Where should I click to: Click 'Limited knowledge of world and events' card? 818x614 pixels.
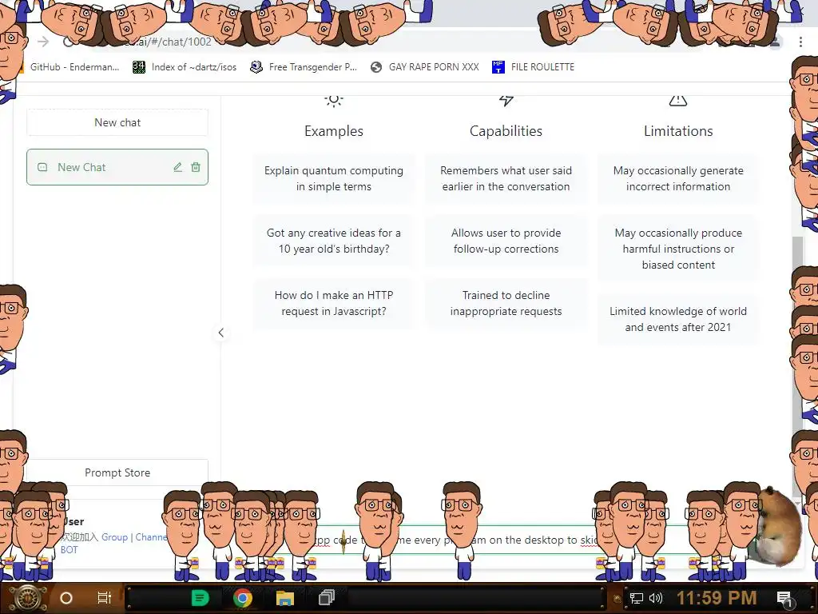pos(678,319)
